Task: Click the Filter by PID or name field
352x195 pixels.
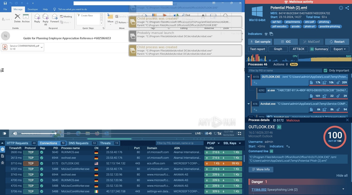Action: pos(285,70)
